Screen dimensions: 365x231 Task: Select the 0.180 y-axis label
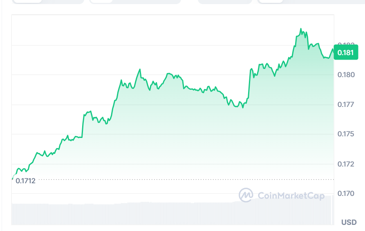(x=345, y=75)
